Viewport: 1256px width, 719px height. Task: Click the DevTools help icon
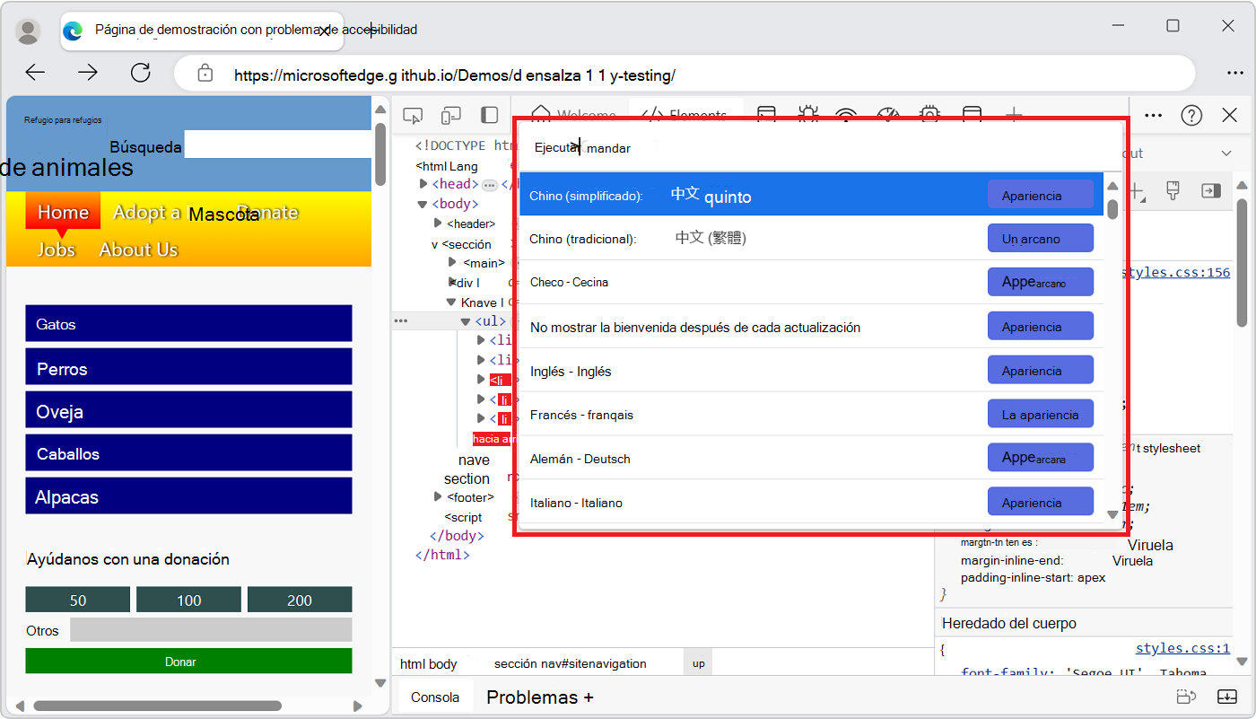(x=1191, y=115)
